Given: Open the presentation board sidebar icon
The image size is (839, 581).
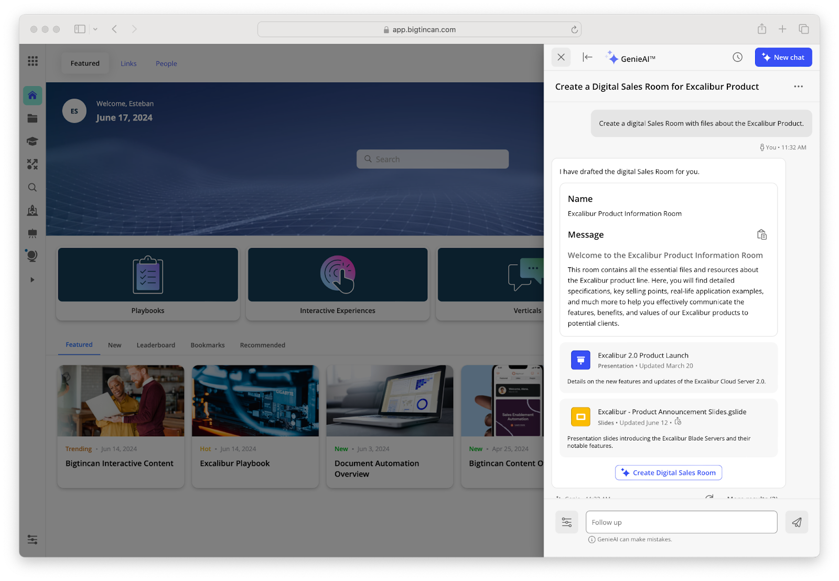Looking at the screenshot, I should [33, 233].
